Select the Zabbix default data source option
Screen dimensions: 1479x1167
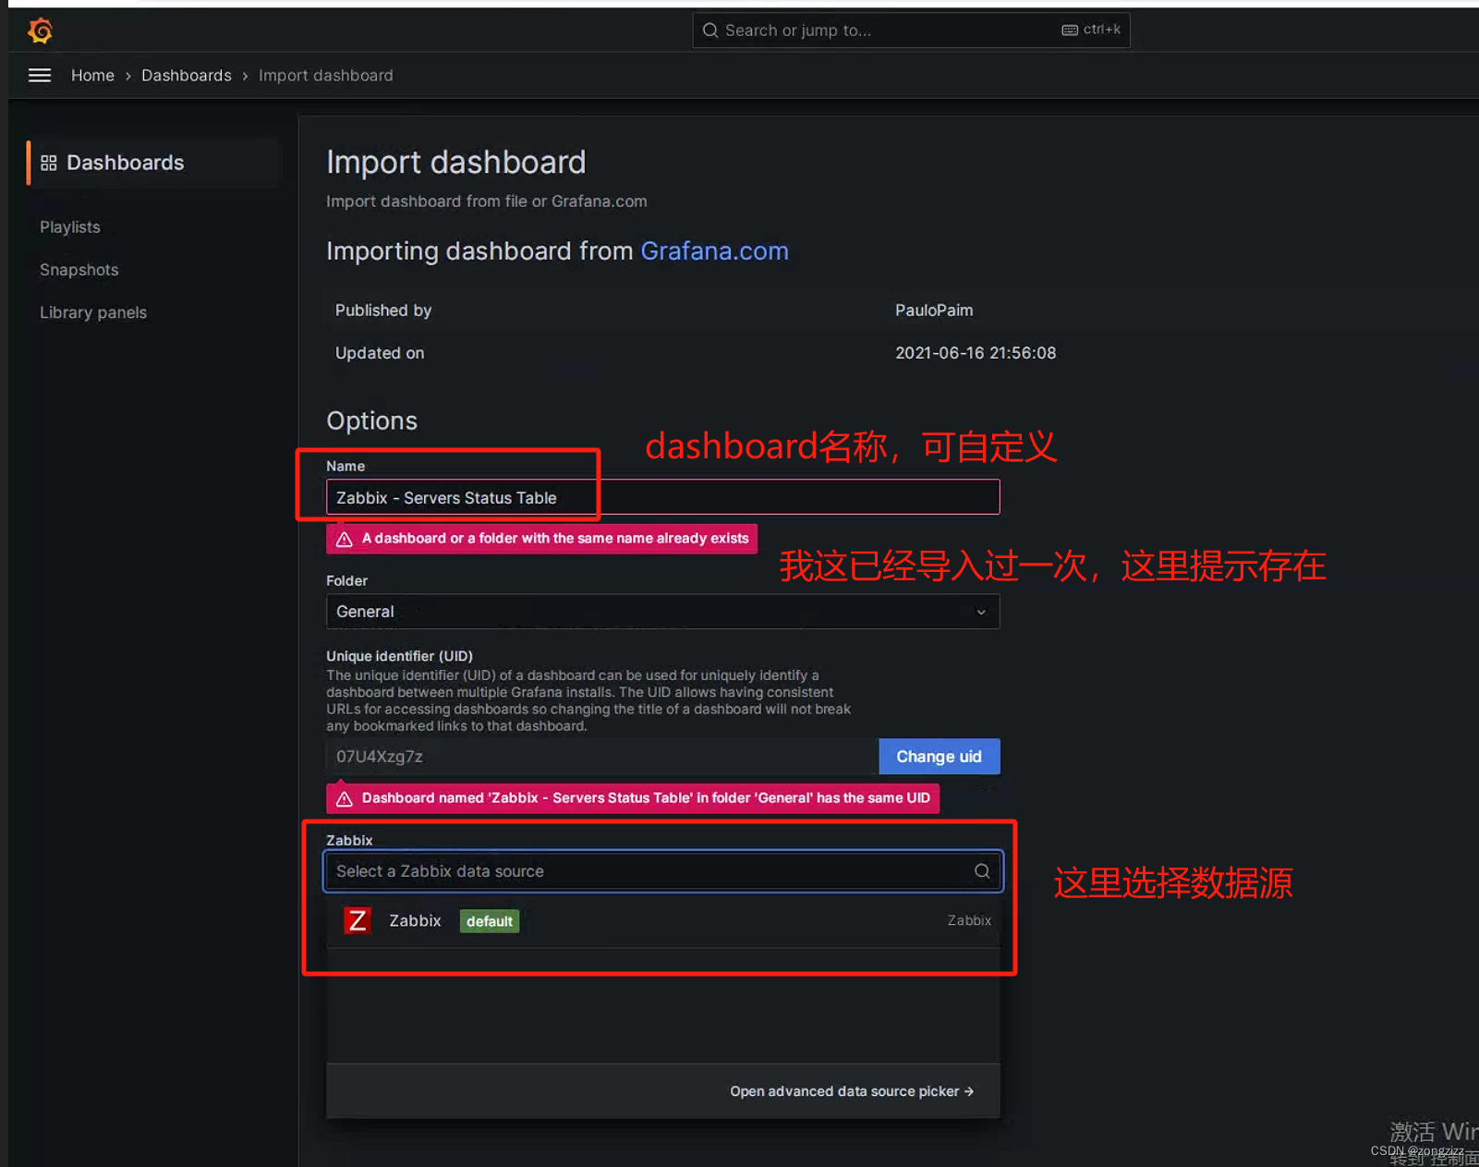[662, 921]
